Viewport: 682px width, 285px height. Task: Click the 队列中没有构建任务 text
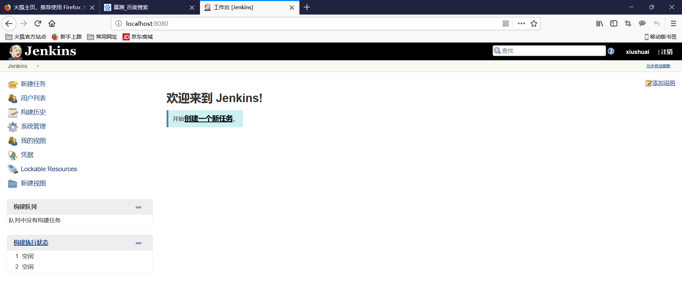pyautogui.click(x=35, y=220)
